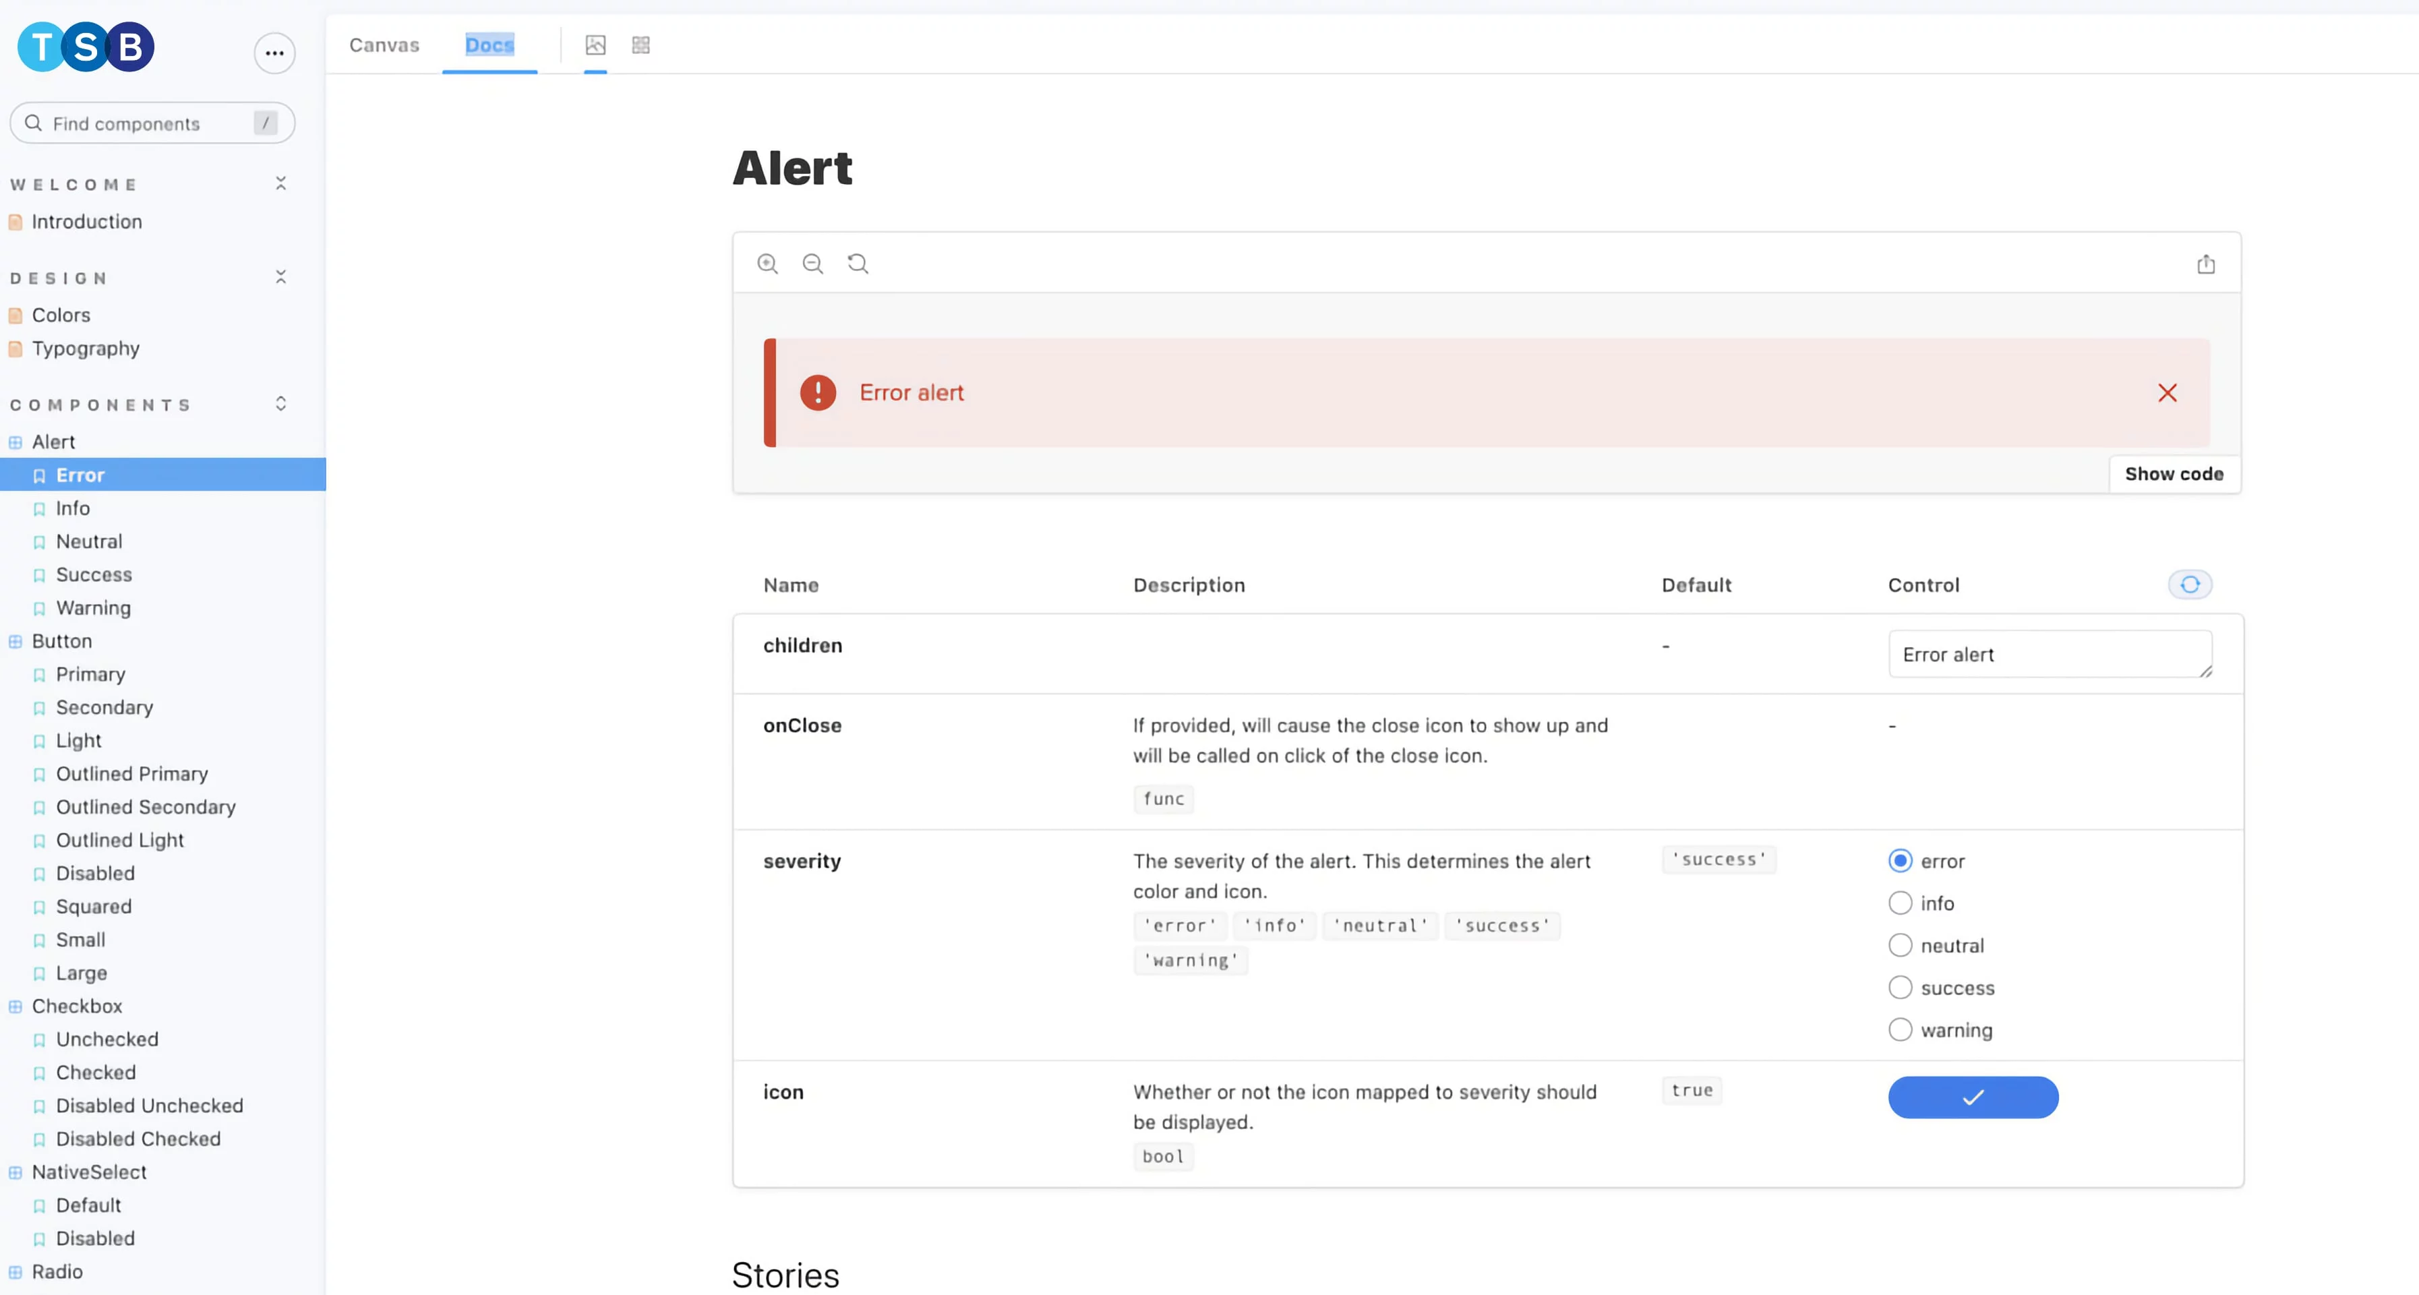
Task: Select the warning severity radio
Action: click(1900, 1030)
